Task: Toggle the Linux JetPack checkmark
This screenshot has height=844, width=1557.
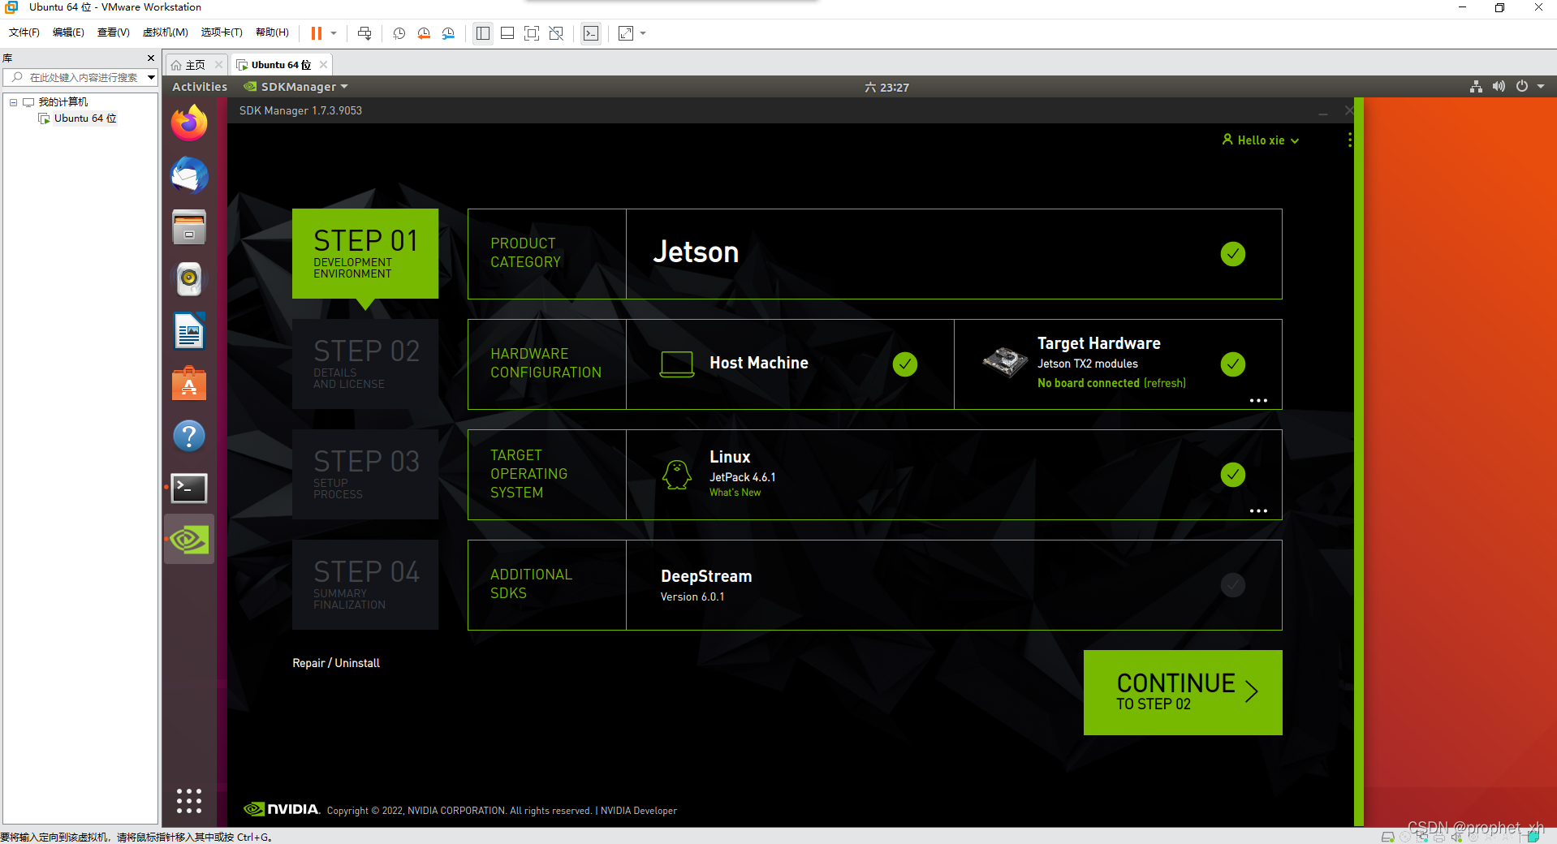Action: click(x=1232, y=475)
